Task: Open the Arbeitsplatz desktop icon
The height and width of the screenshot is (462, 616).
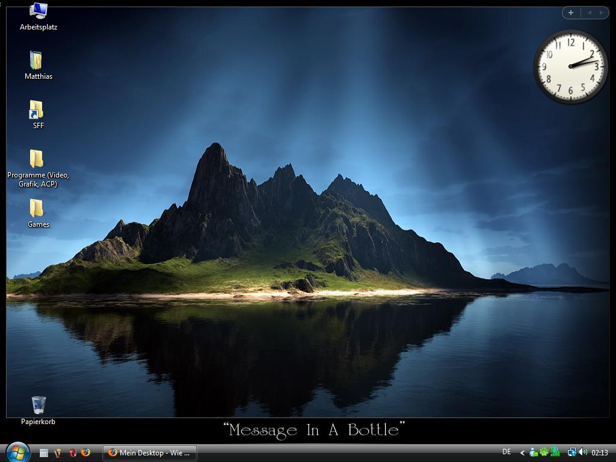Action: (x=38, y=11)
